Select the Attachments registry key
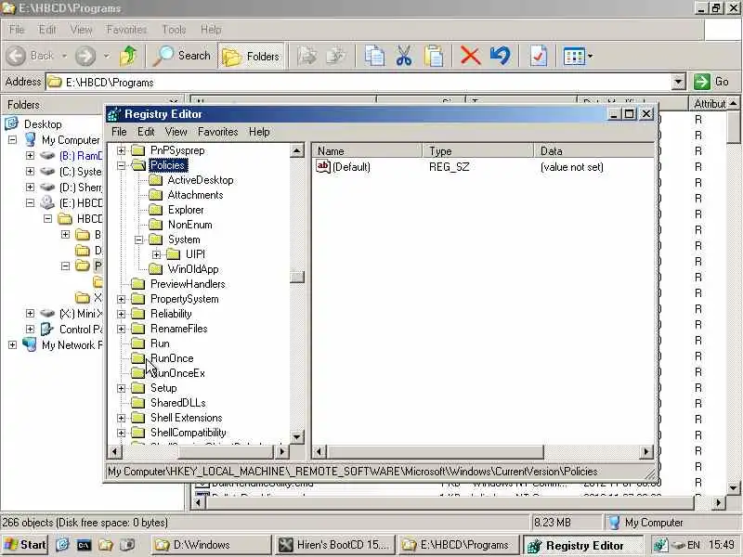The image size is (743, 557). tap(195, 195)
